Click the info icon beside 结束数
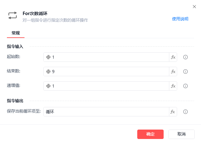201x144 pixels. [185, 72]
